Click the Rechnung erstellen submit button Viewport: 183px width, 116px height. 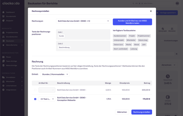142,112
